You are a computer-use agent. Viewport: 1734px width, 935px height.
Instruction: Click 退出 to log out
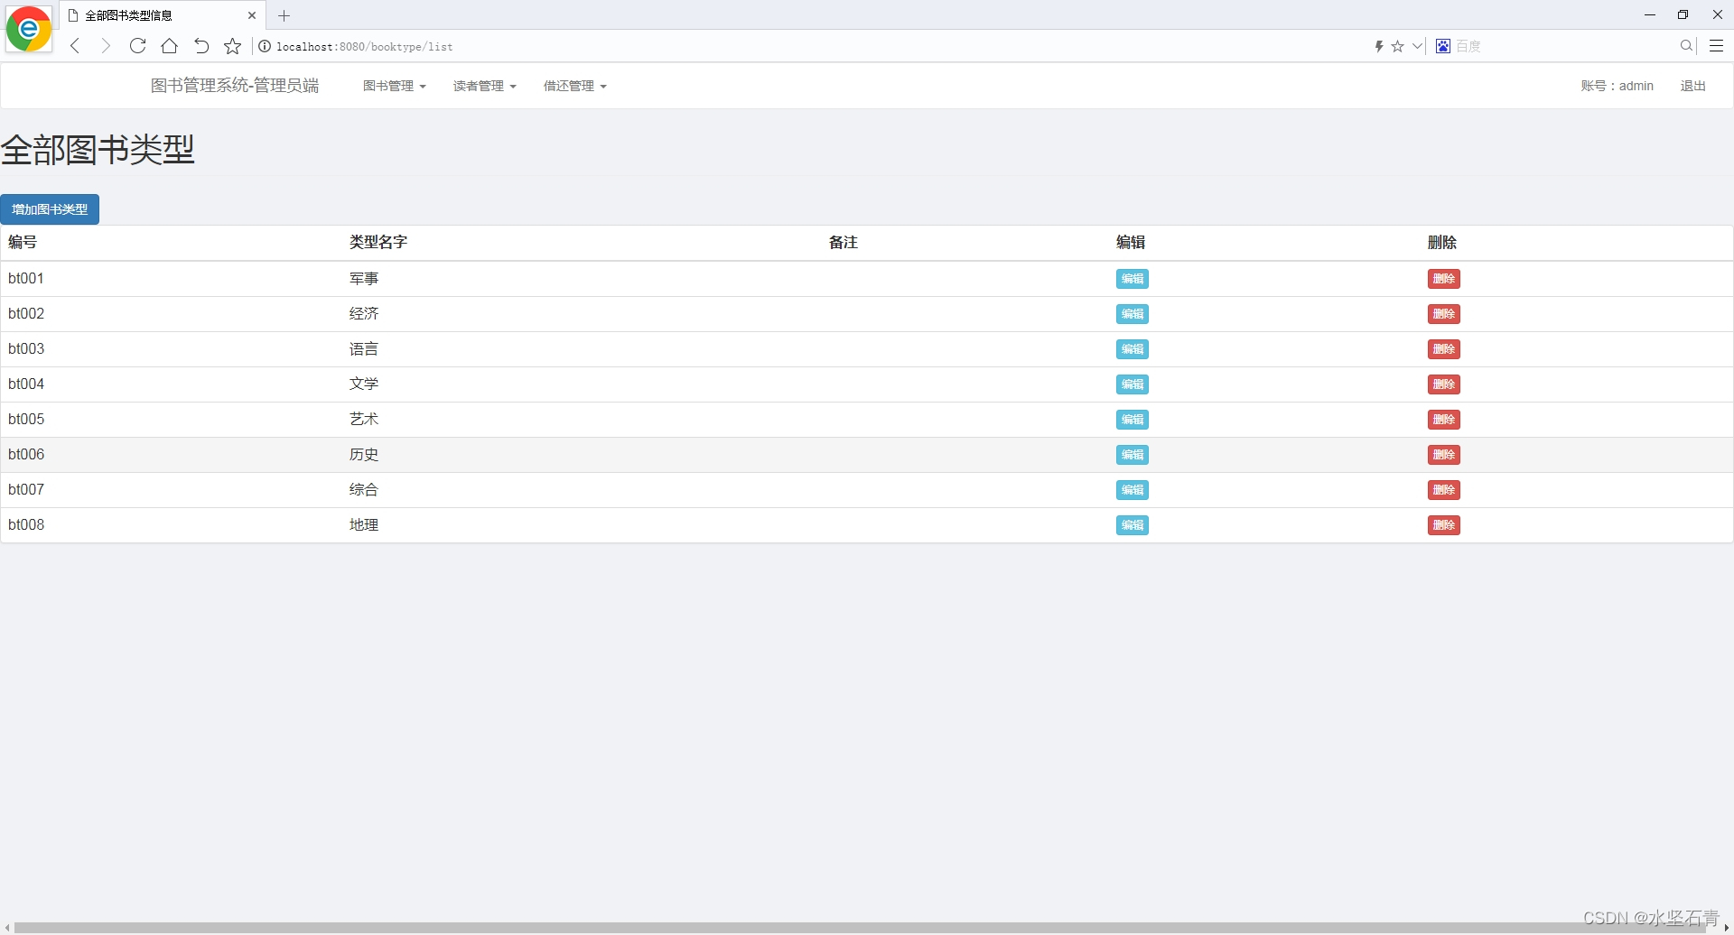(x=1693, y=85)
